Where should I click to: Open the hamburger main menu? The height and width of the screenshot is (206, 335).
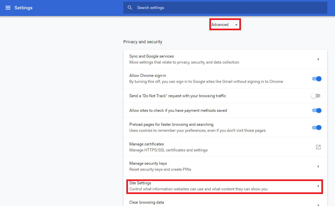pyautogui.click(x=8, y=8)
